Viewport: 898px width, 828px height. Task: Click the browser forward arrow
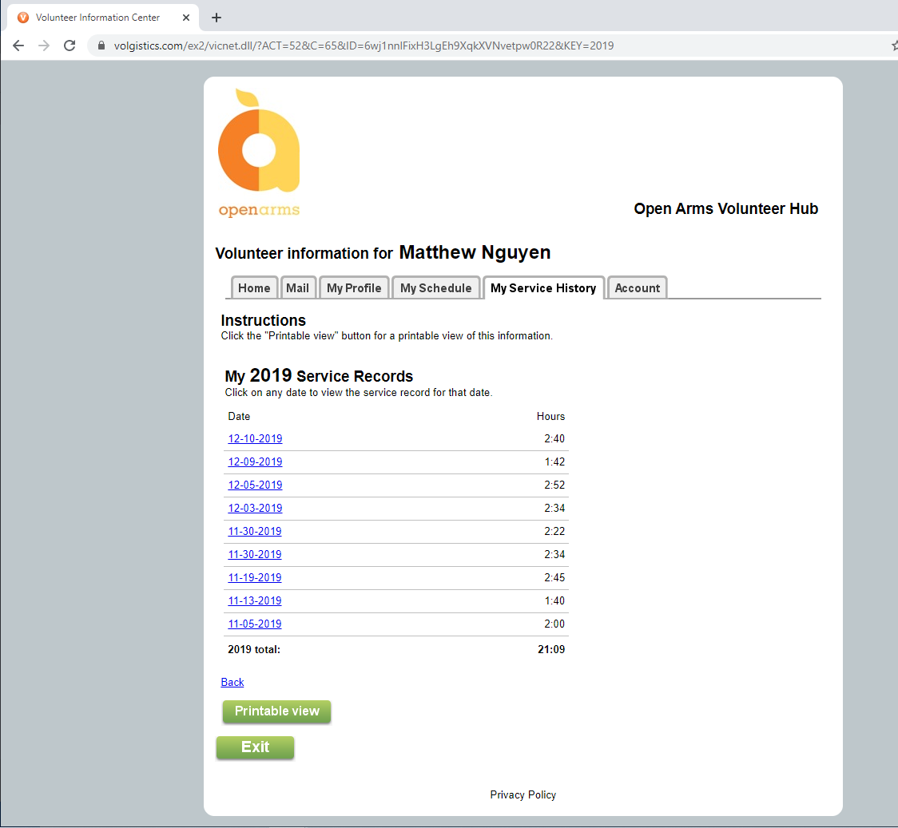click(44, 46)
